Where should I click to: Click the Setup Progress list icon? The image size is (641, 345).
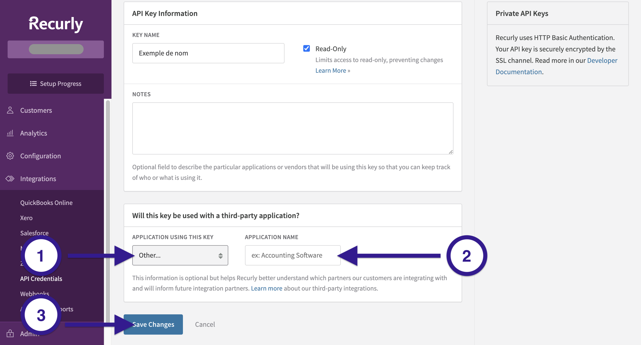(33, 84)
